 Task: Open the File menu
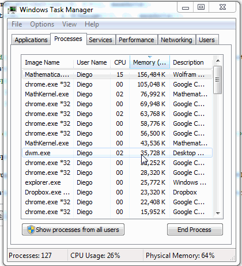[x=17, y=24]
